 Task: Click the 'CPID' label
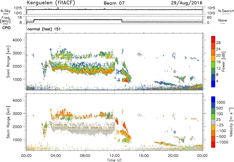click(x=6, y=28)
